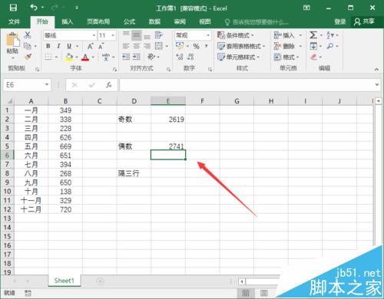Viewport: 384px width, 299px height.
Task: Apply yellow fill color bucket
Action: point(69,57)
